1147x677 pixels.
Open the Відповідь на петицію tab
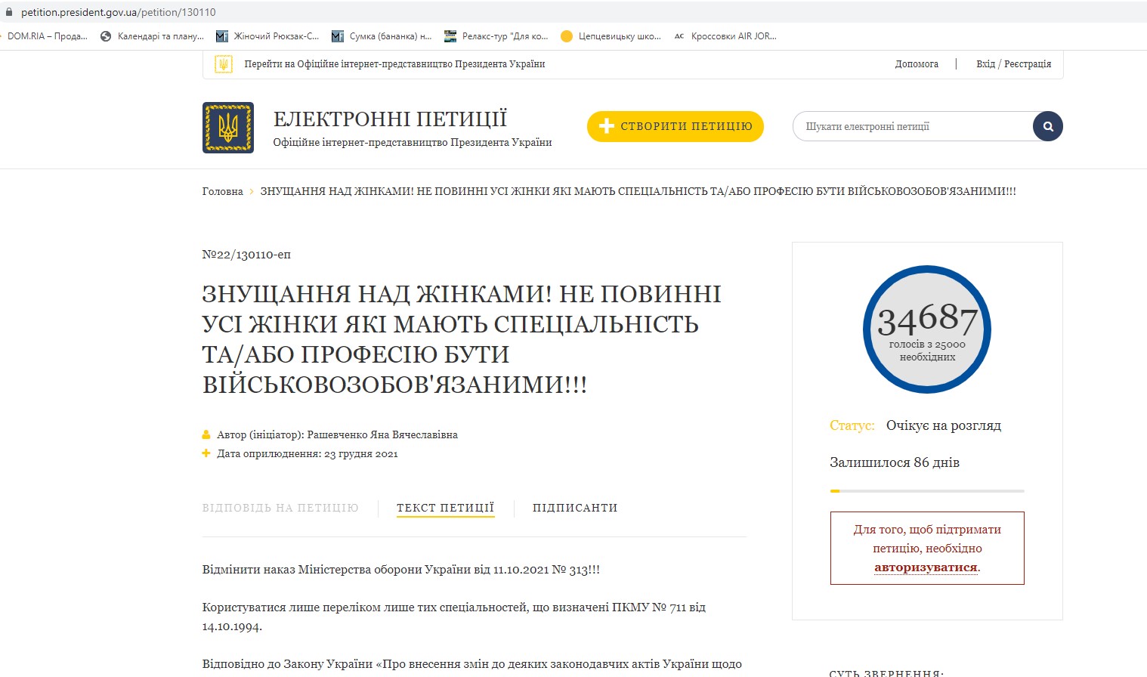[x=280, y=508]
